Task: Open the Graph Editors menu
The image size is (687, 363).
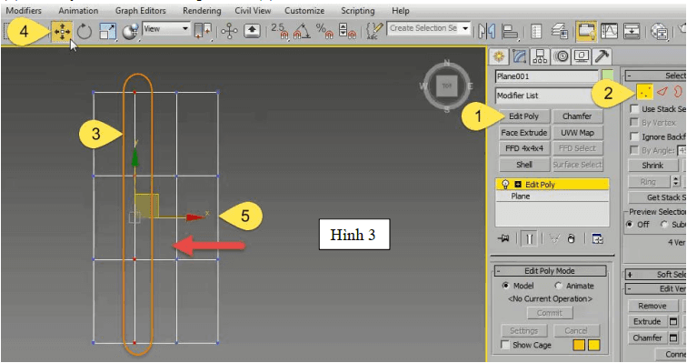Action: [x=141, y=11]
